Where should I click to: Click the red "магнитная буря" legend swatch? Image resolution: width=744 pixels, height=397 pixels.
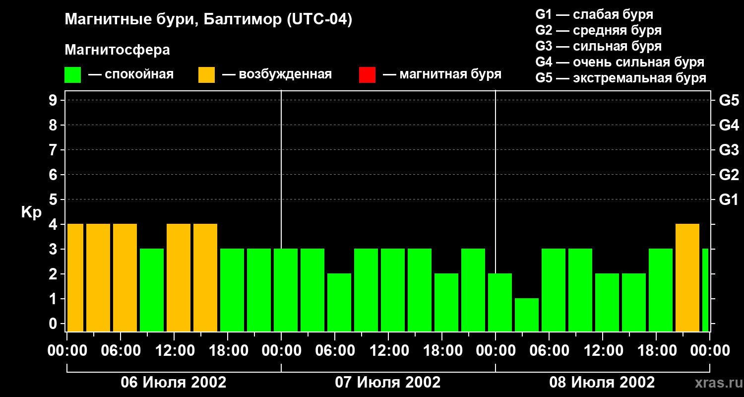[367, 75]
